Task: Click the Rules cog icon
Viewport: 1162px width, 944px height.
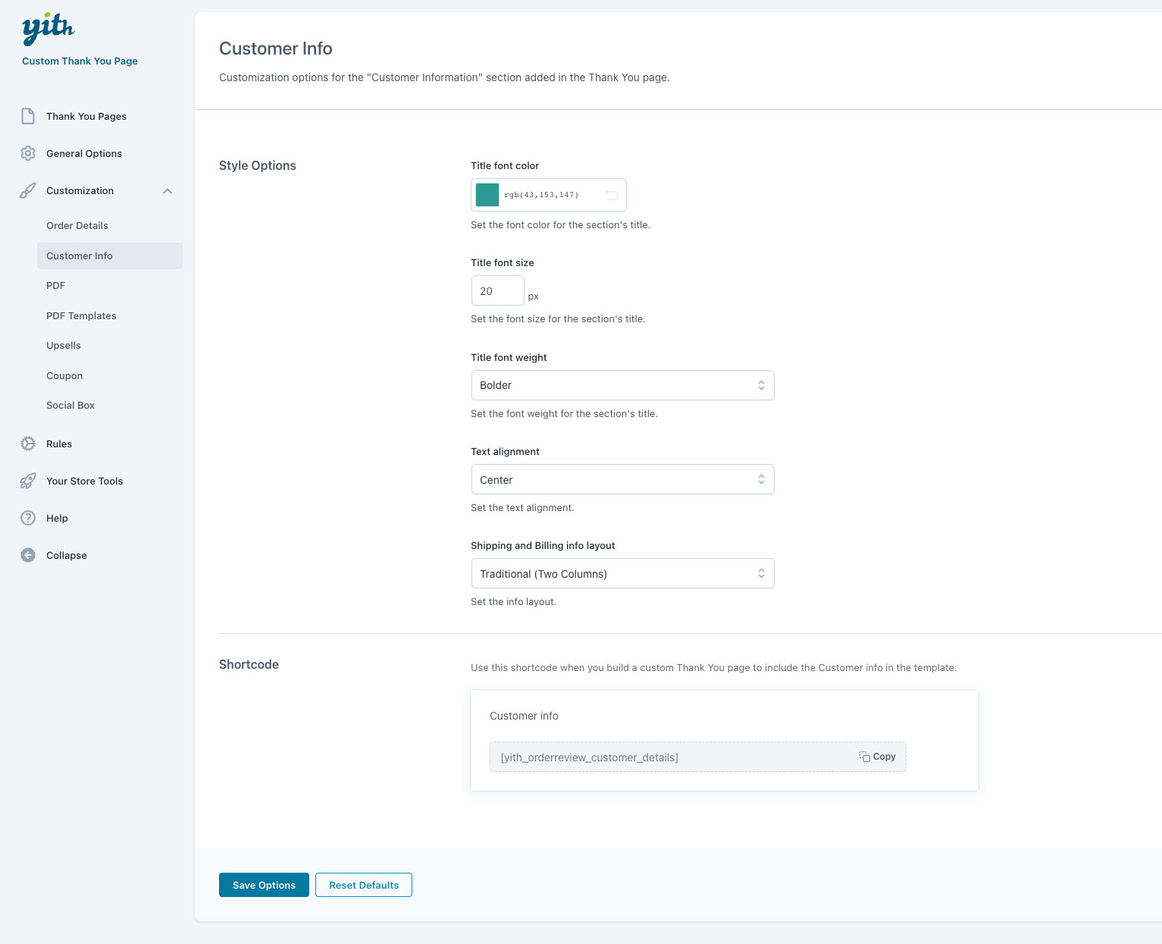Action: (28, 444)
